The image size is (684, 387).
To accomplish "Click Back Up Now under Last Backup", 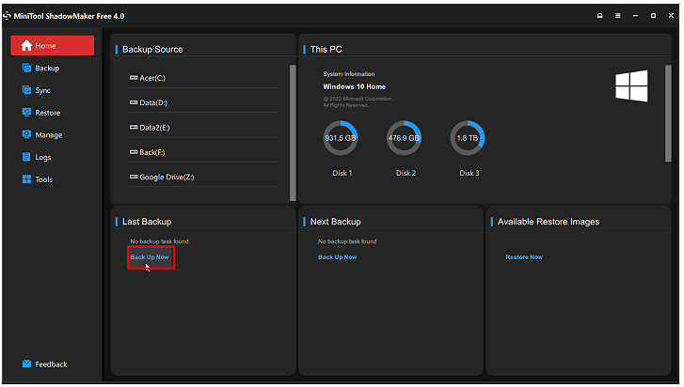I will [x=150, y=256].
